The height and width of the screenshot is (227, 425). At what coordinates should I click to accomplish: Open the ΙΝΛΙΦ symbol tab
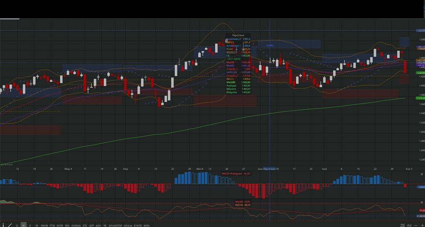pyautogui.click(x=44, y=225)
